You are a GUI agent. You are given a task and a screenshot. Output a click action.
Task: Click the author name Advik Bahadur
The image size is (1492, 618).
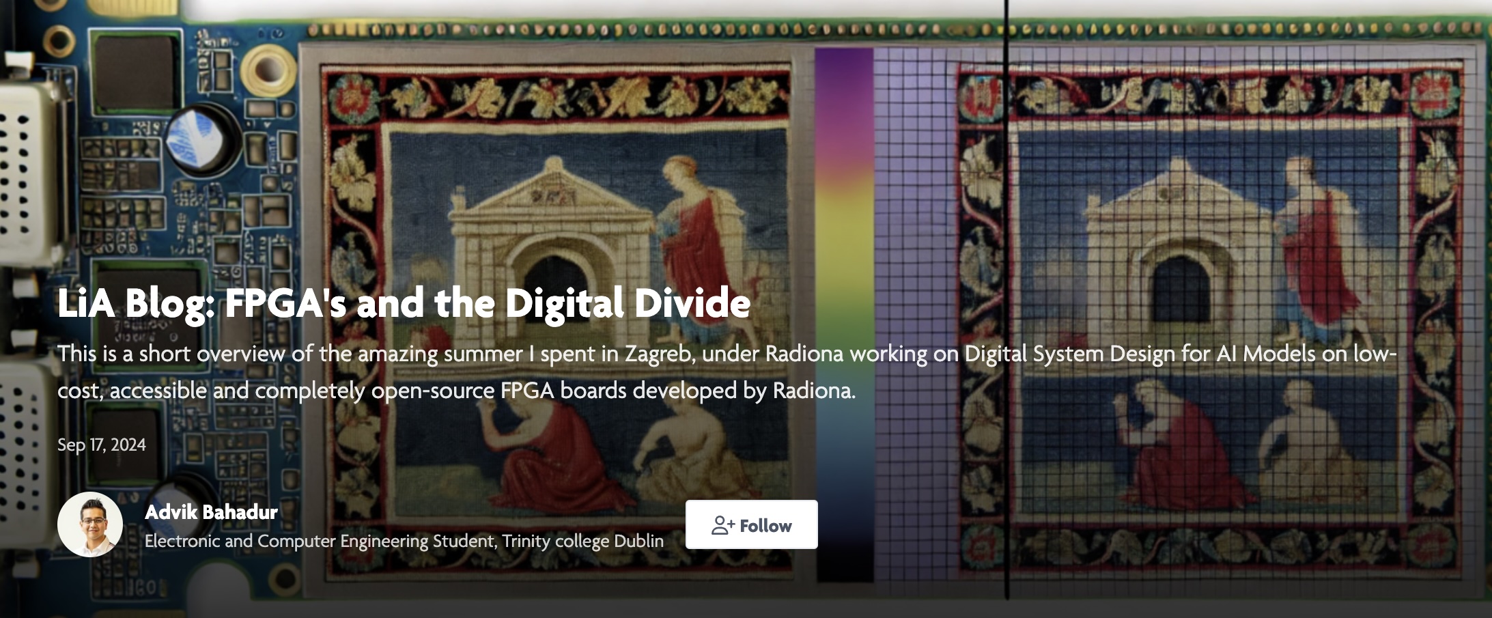(211, 512)
